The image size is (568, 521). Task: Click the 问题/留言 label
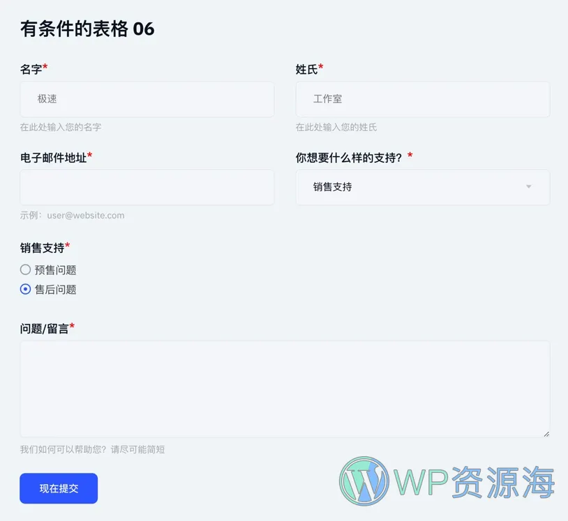(x=45, y=329)
